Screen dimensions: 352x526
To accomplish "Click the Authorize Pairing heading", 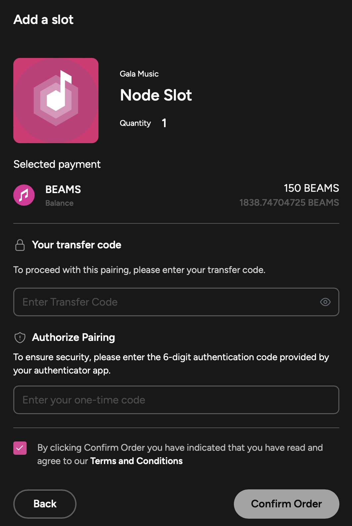I will coord(74,338).
